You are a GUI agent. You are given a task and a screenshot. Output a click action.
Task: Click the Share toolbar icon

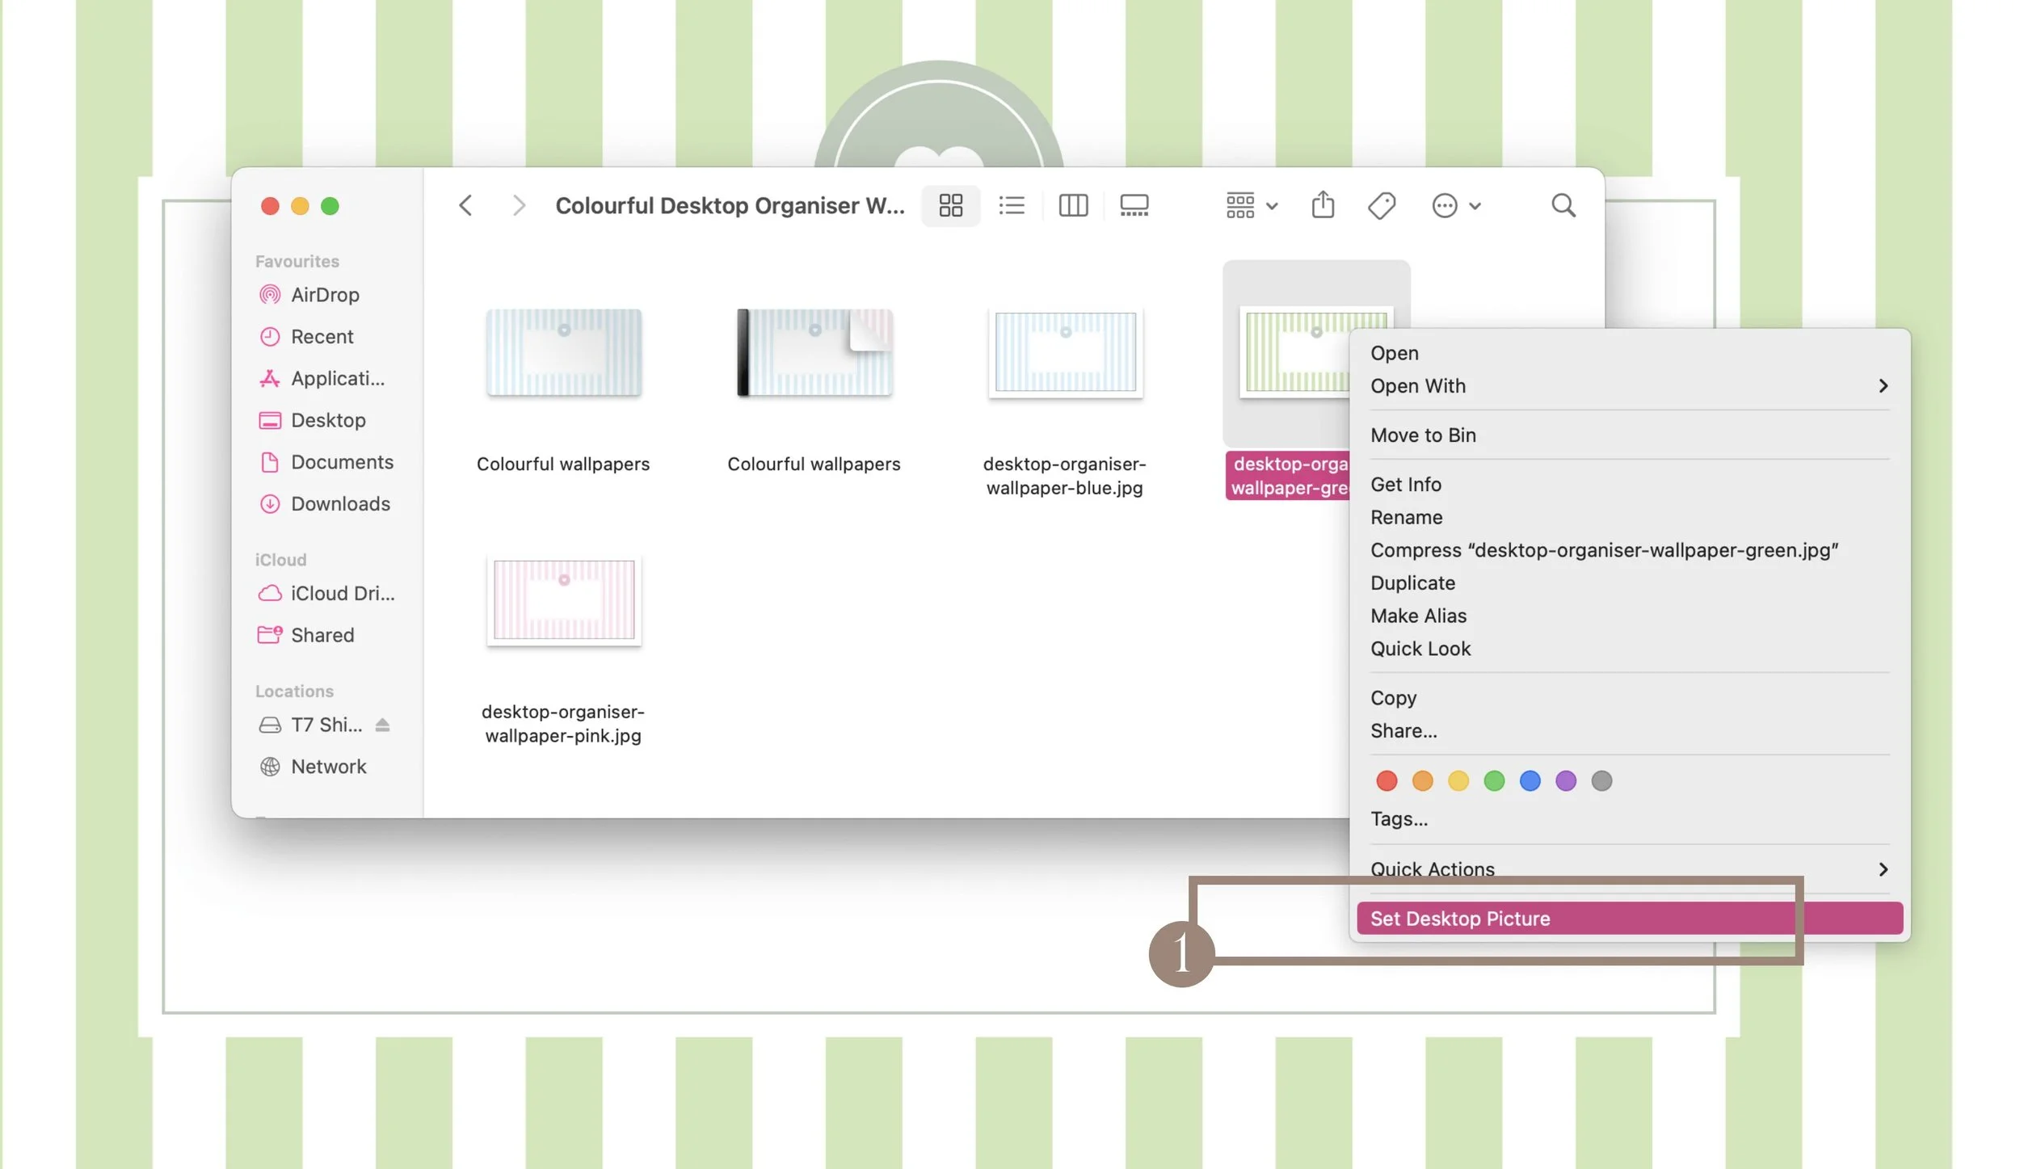tap(1322, 205)
